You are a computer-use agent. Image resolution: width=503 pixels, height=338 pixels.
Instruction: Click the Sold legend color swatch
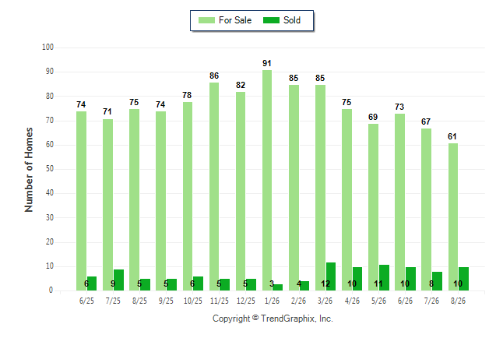click(x=271, y=20)
